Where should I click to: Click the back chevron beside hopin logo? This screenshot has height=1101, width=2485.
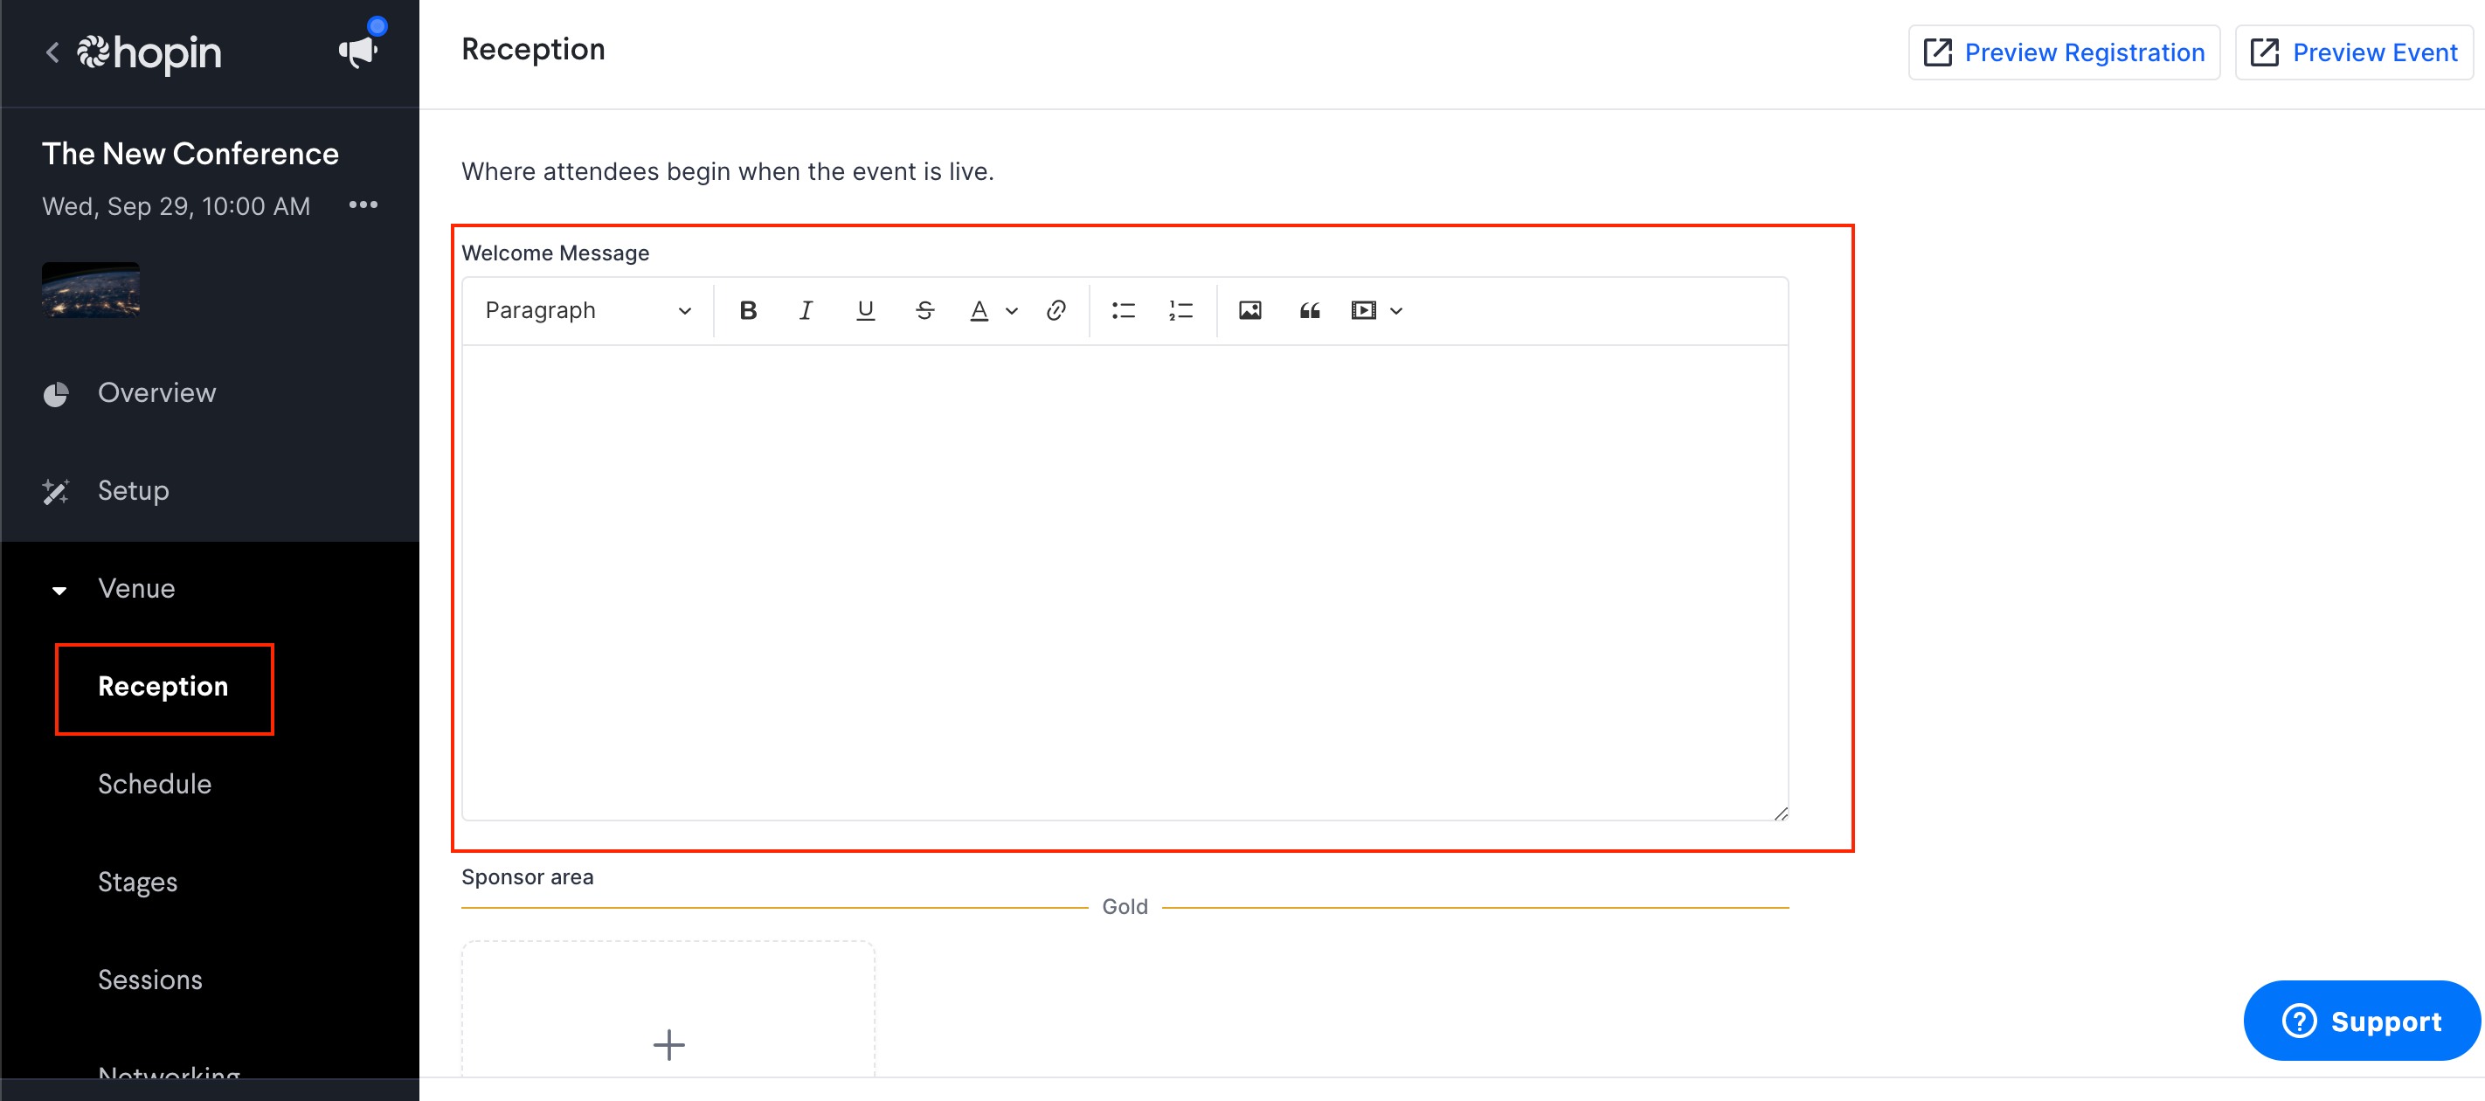click(52, 52)
